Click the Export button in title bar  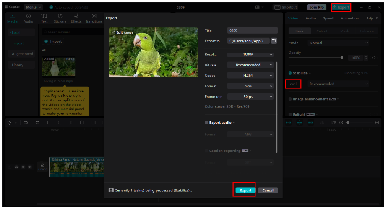341,7
